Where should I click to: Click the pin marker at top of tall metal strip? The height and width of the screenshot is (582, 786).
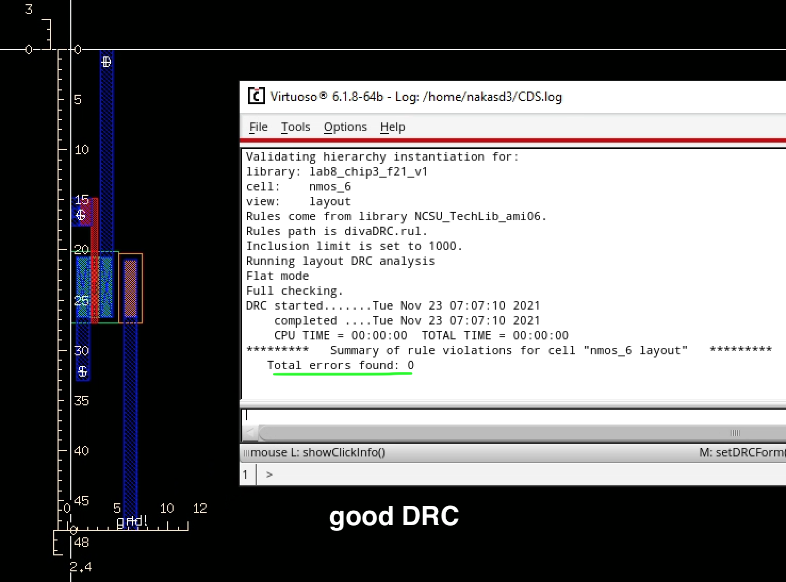[x=106, y=62]
